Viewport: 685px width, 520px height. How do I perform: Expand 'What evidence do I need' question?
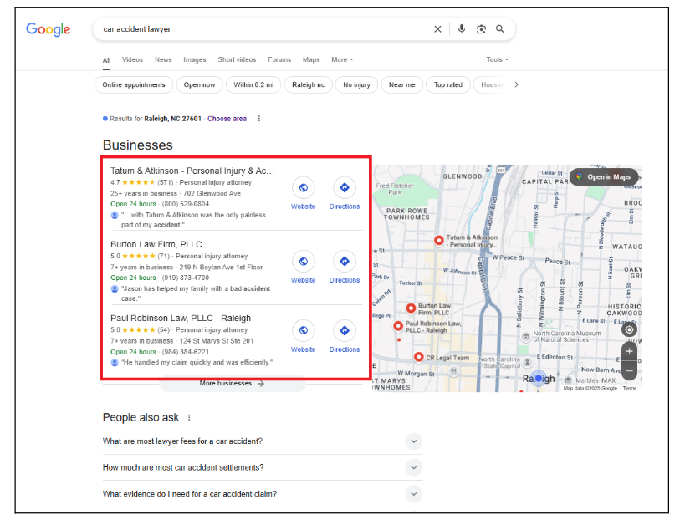coord(413,494)
